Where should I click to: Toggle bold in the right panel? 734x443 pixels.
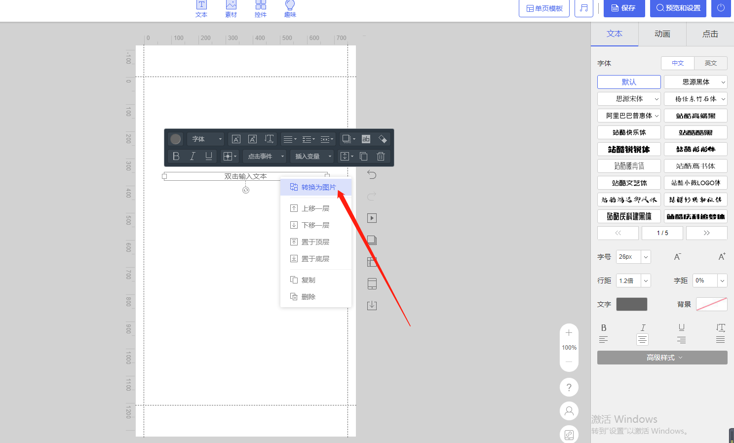(603, 328)
